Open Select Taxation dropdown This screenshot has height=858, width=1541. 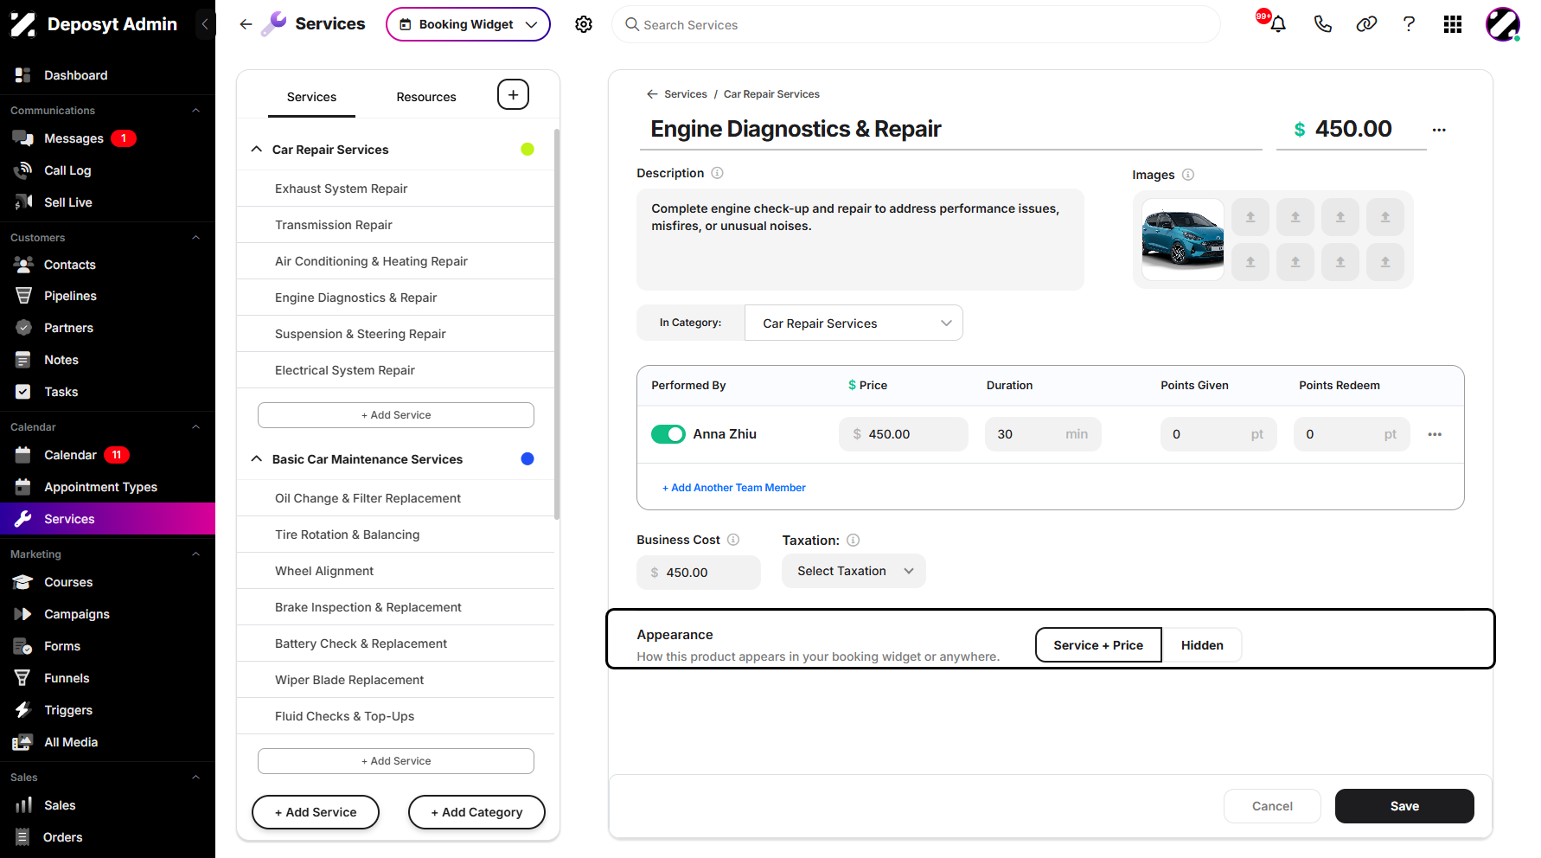point(854,571)
